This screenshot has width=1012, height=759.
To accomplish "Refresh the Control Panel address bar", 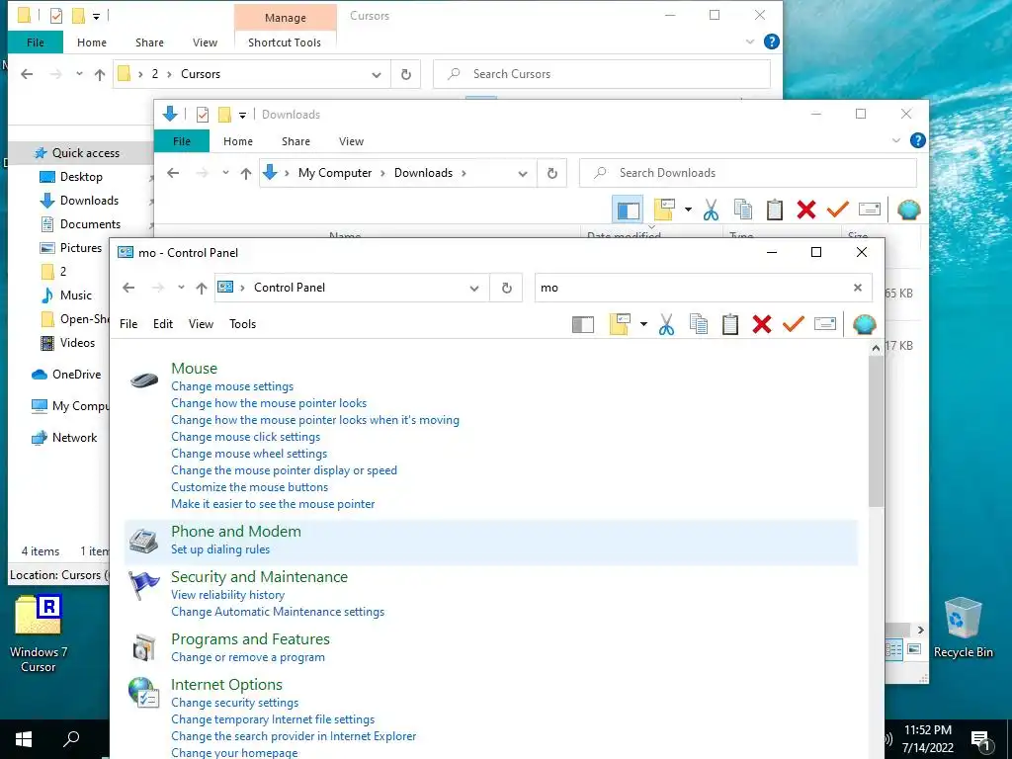I will coord(507,288).
